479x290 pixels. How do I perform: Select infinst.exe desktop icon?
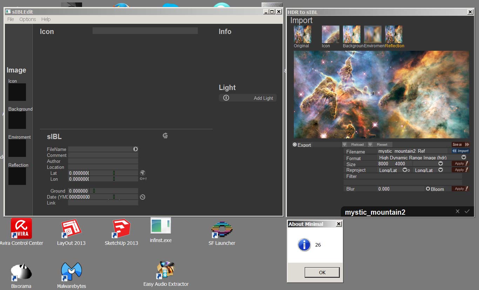pos(161,230)
